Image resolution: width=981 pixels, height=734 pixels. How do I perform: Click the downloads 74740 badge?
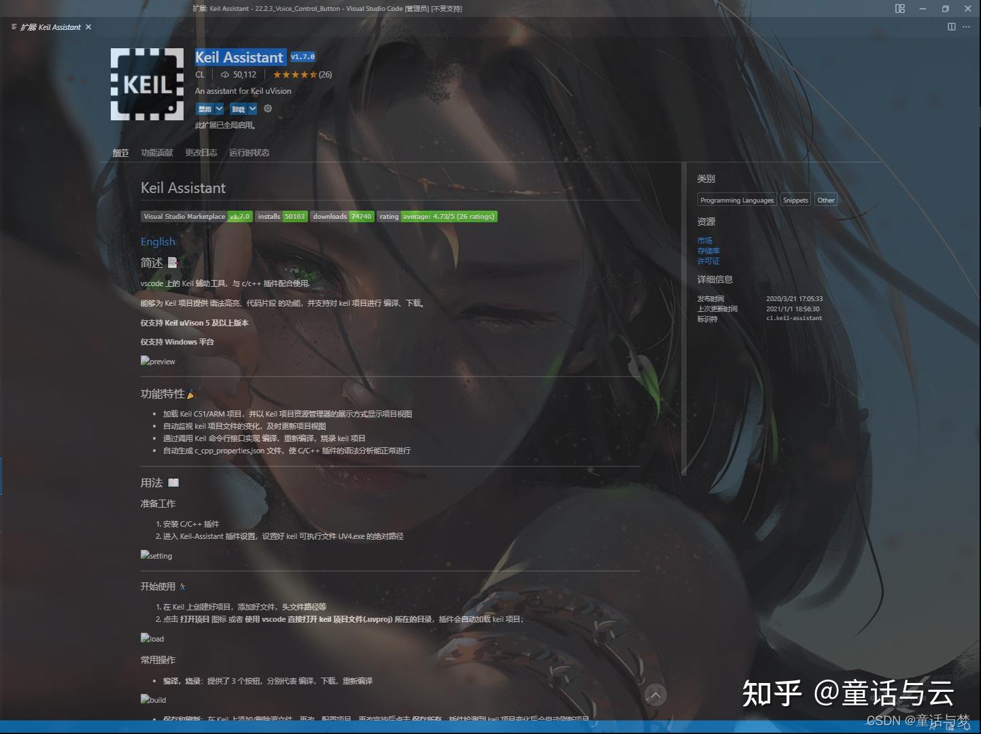tap(342, 216)
